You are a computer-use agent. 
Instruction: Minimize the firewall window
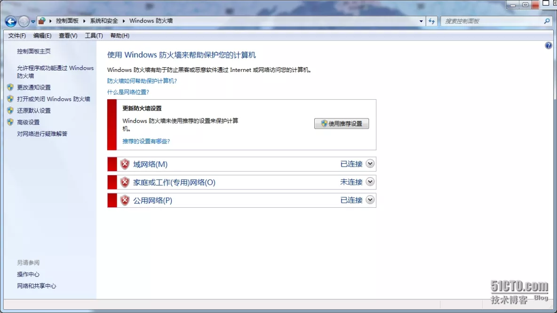point(513,5)
